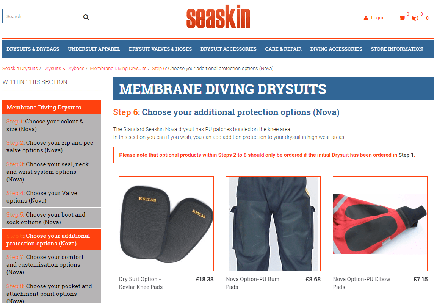Open the shopping cart icon
The width and height of the screenshot is (437, 303).
402,18
